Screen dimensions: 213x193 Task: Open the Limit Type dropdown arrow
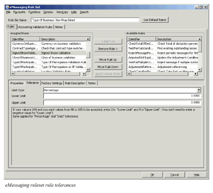pos(199,90)
